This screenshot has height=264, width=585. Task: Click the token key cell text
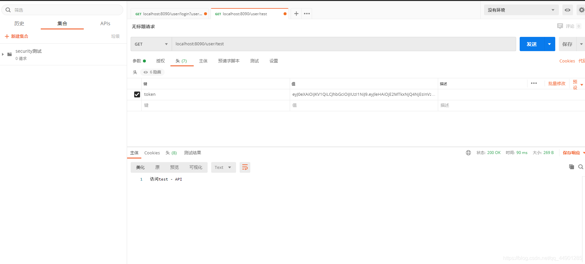click(x=150, y=94)
